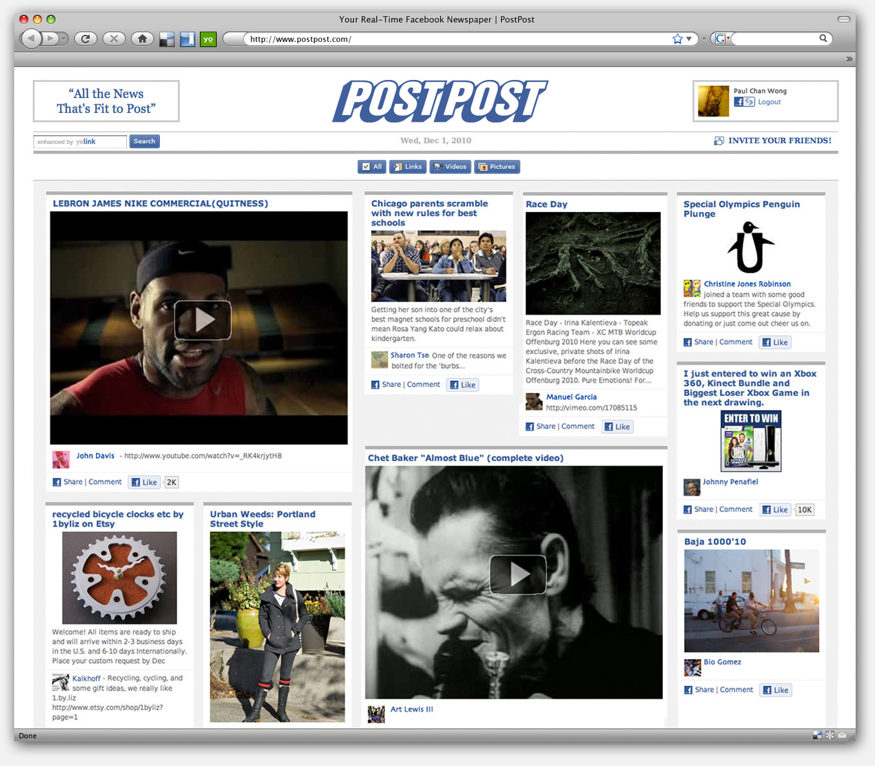
Task: Open the back/forward history dropdown
Action: (x=64, y=39)
